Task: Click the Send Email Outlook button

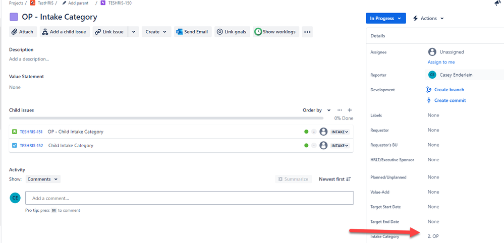Action: [x=193, y=32]
